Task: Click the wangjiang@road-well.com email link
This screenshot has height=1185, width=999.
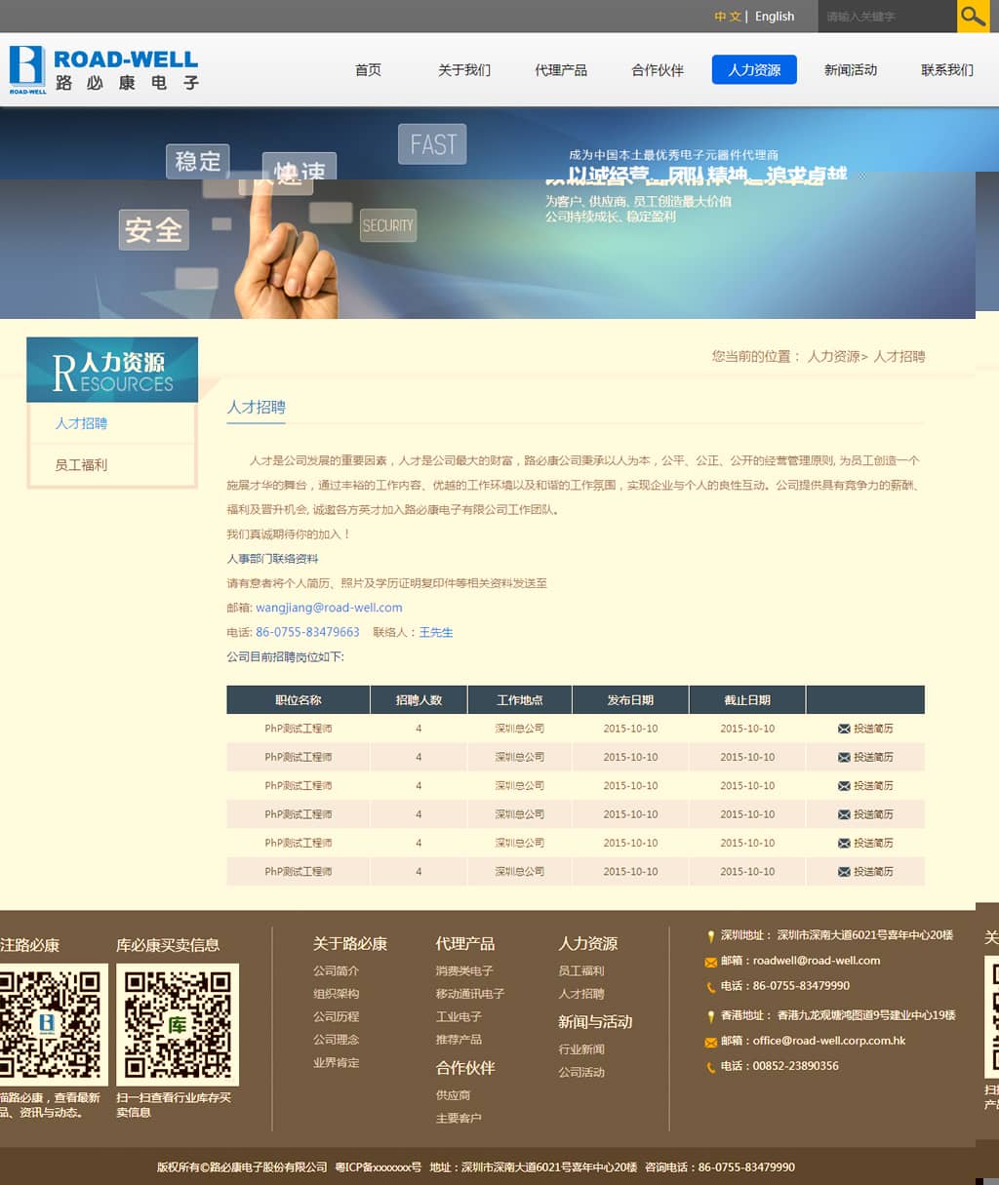Action: (329, 608)
